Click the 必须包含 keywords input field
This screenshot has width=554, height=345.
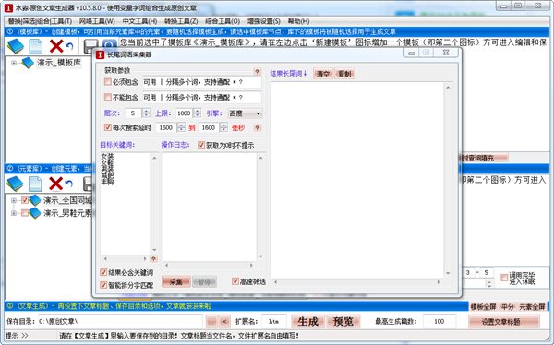pos(201,82)
